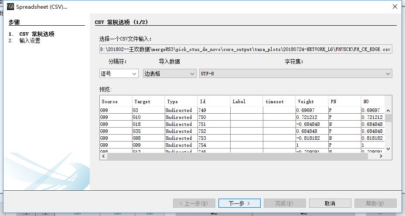Click the Id cell 749

pyautogui.click(x=214, y=110)
